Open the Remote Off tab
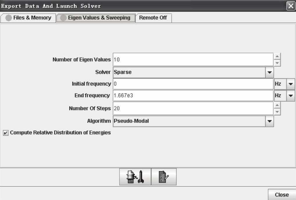 click(x=153, y=18)
